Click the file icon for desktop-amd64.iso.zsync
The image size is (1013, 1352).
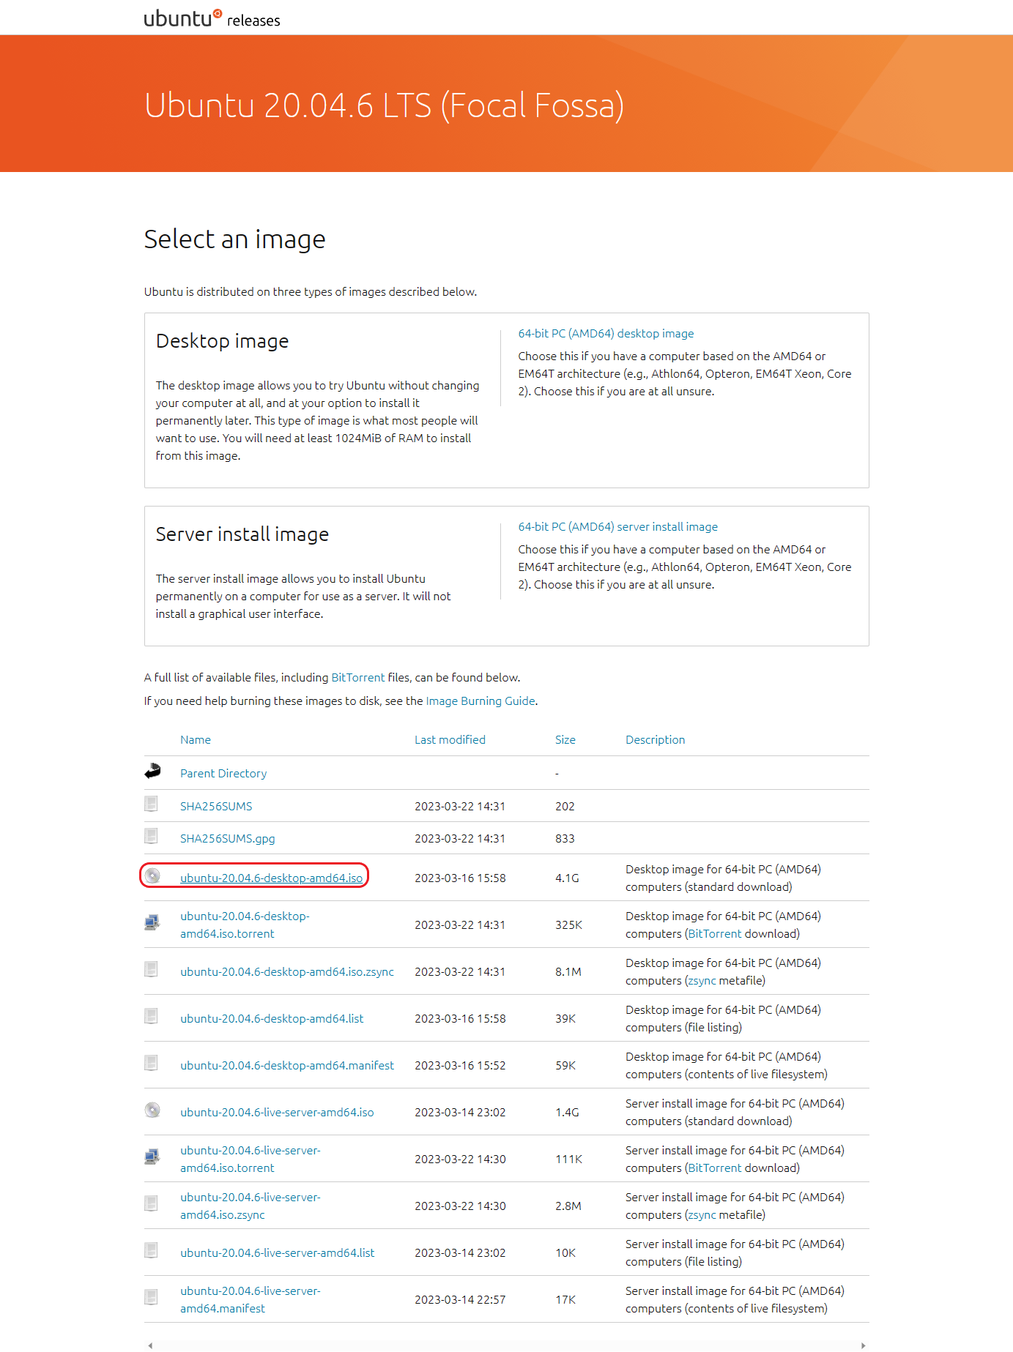(x=152, y=969)
